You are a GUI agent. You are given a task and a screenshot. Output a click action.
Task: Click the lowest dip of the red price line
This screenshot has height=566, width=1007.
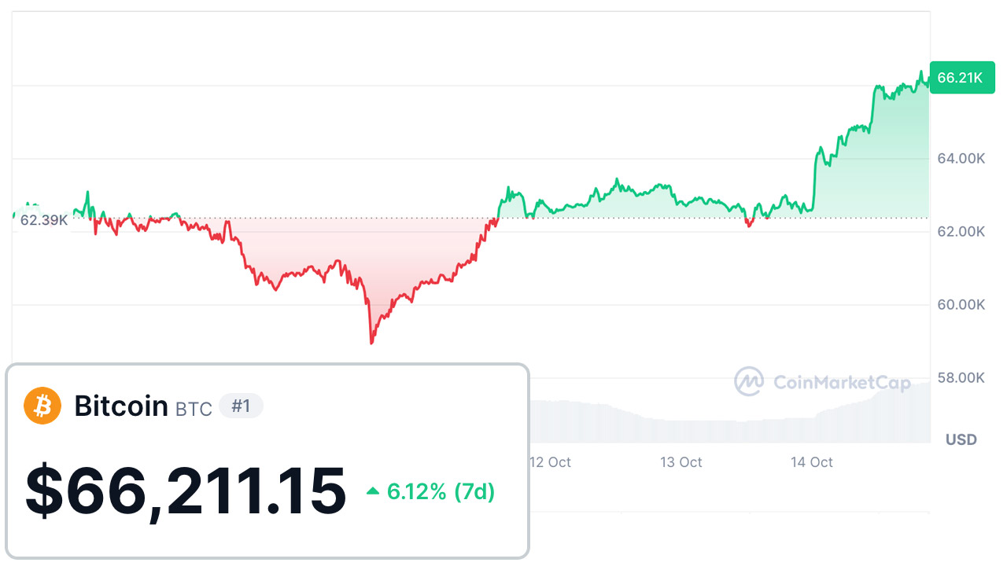[371, 343]
